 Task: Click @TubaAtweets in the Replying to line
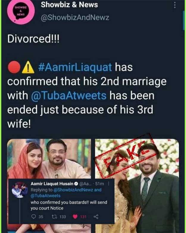(46, 196)
